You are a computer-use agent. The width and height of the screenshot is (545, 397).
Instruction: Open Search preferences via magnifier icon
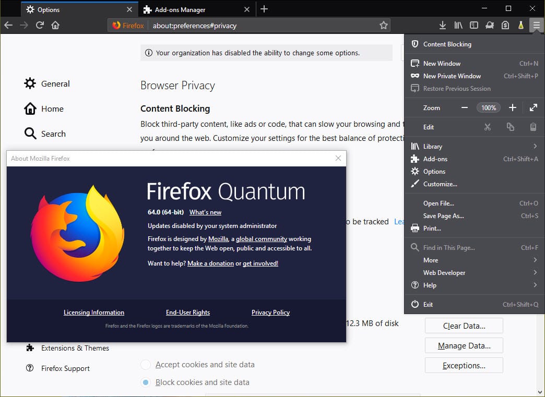click(x=30, y=134)
